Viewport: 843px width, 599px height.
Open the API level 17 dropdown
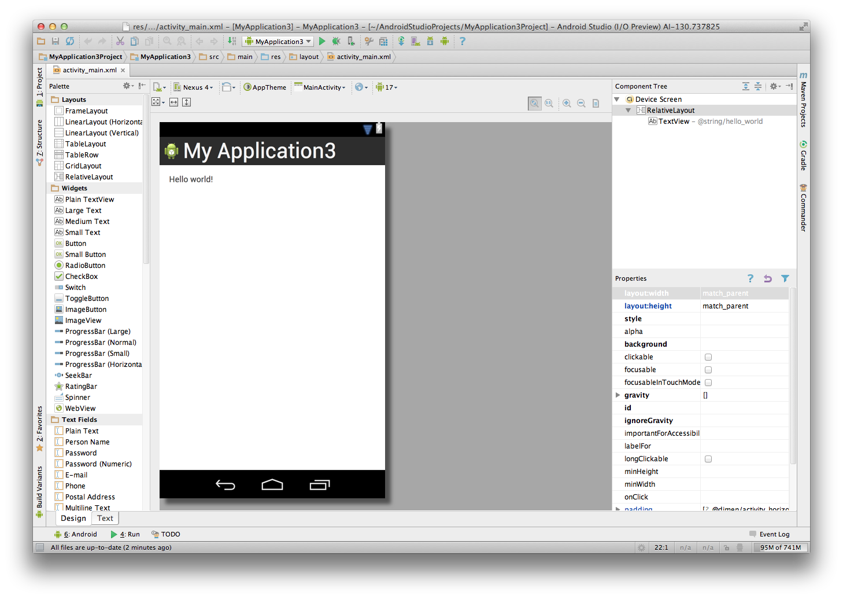pos(387,87)
